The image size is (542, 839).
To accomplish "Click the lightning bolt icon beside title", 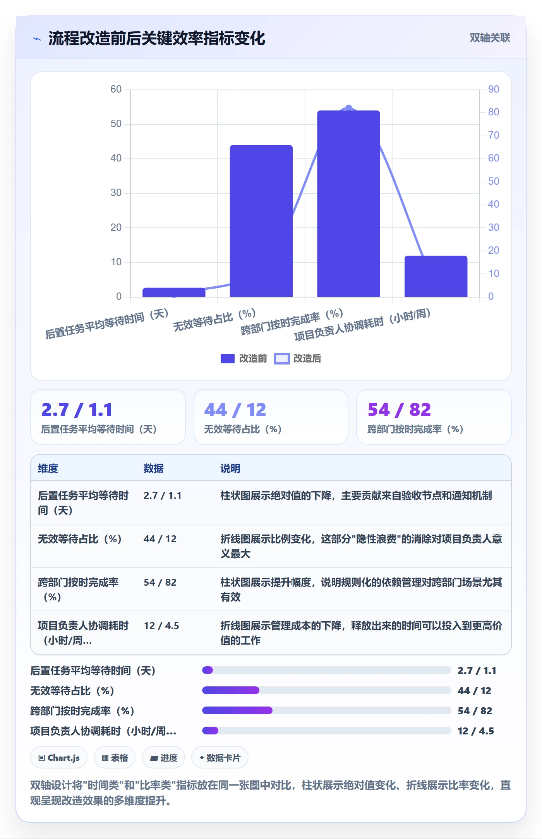I will pyautogui.click(x=37, y=39).
